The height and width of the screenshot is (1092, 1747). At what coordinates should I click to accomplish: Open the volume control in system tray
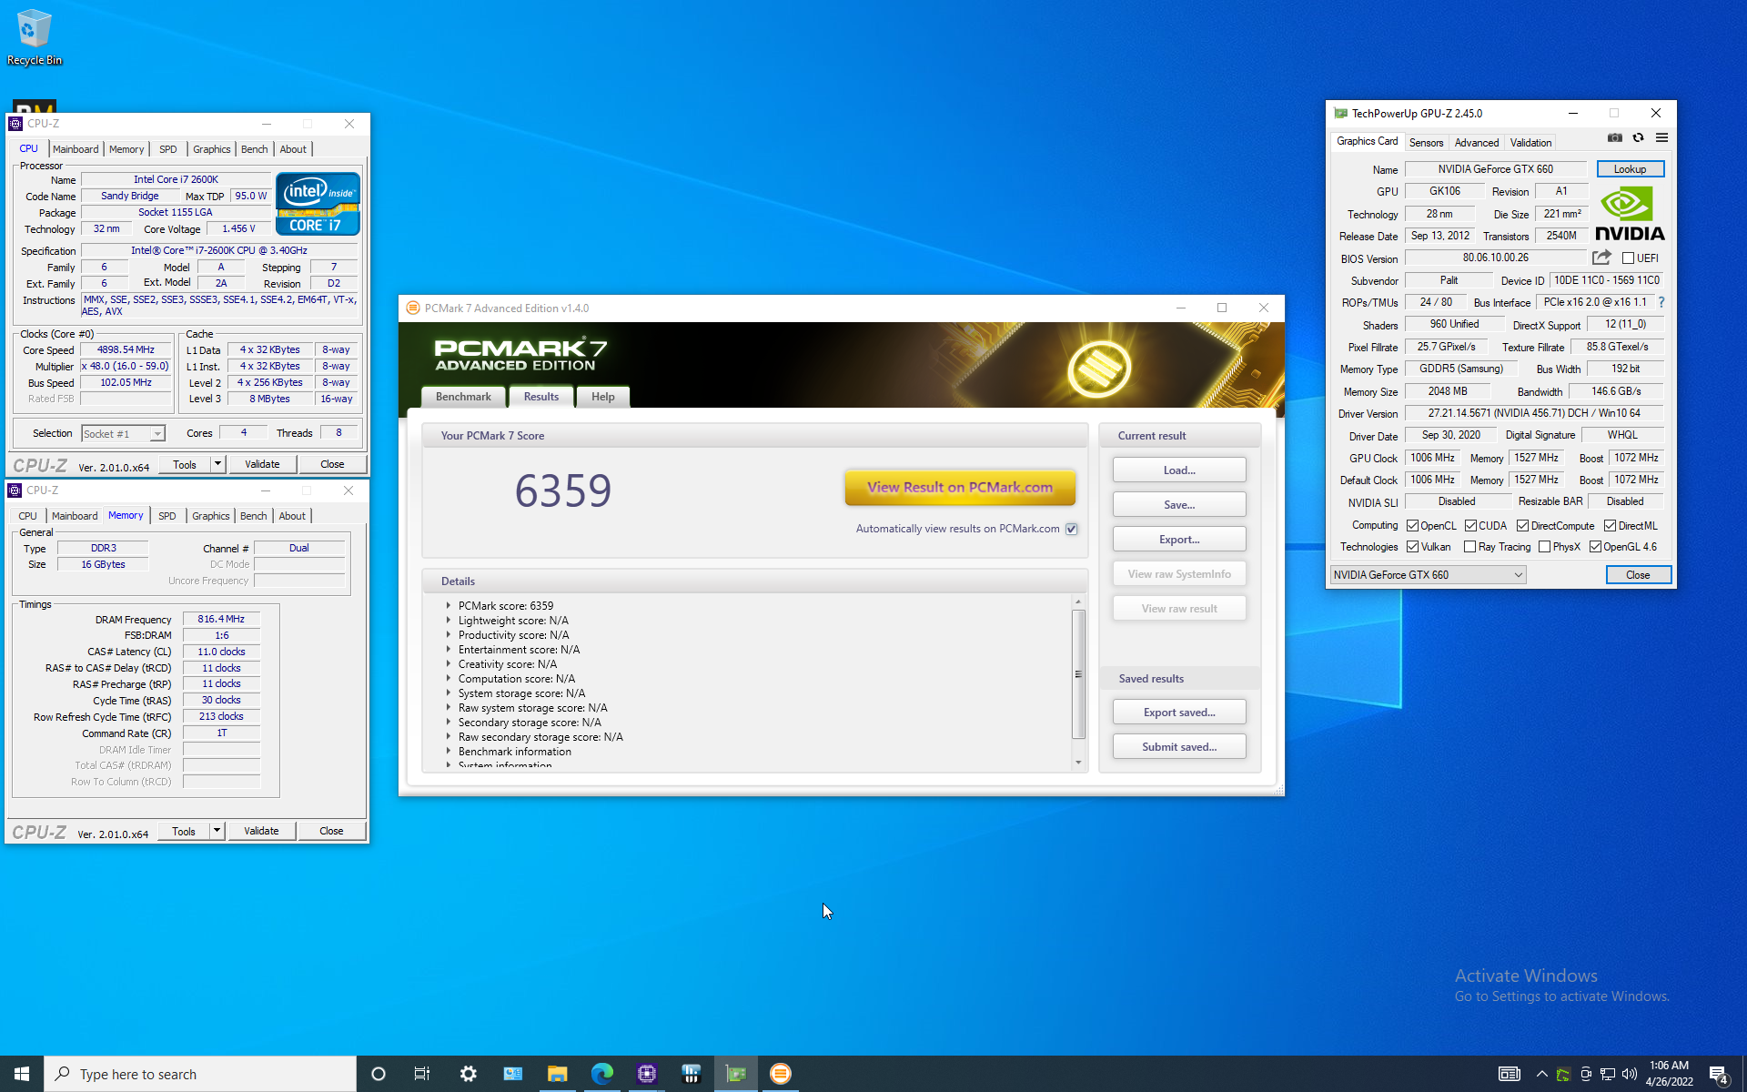(x=1629, y=1074)
